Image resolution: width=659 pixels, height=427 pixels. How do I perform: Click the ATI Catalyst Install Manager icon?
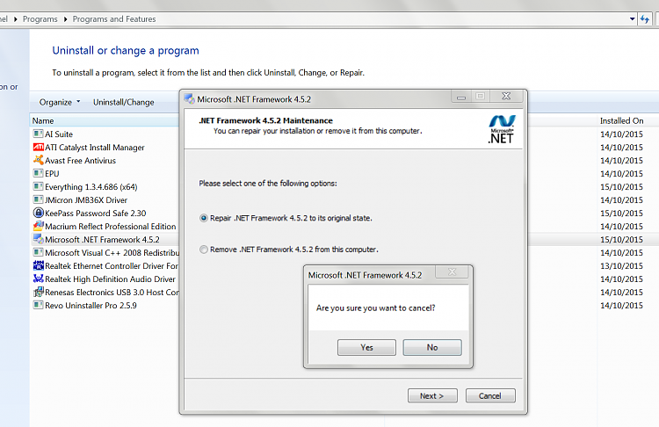point(39,147)
